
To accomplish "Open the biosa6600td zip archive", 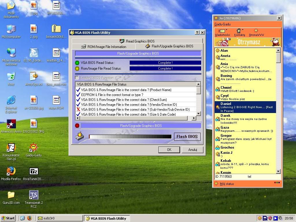I will (x=56, y=31).
